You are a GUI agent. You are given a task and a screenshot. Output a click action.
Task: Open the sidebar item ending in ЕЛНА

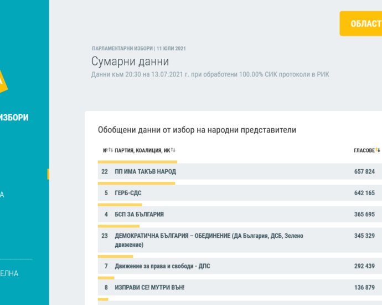pyautogui.click(x=9, y=273)
